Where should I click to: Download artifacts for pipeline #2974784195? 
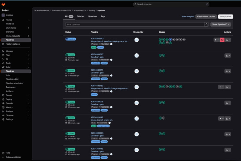(228, 150)
